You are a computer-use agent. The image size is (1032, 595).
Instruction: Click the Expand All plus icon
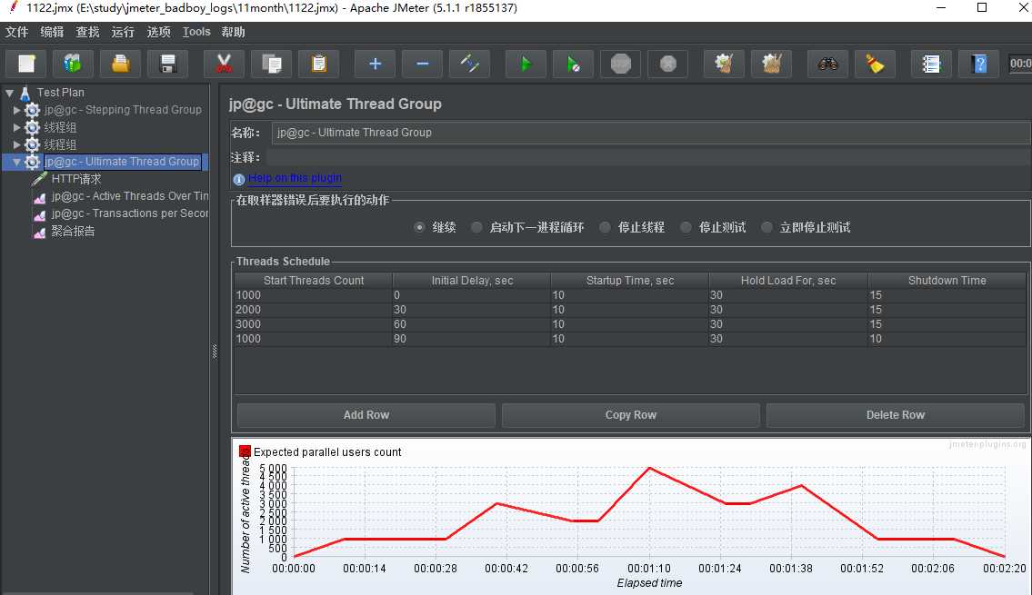tap(375, 64)
